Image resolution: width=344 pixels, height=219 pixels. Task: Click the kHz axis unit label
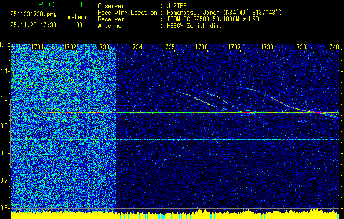pyautogui.click(x=5, y=44)
